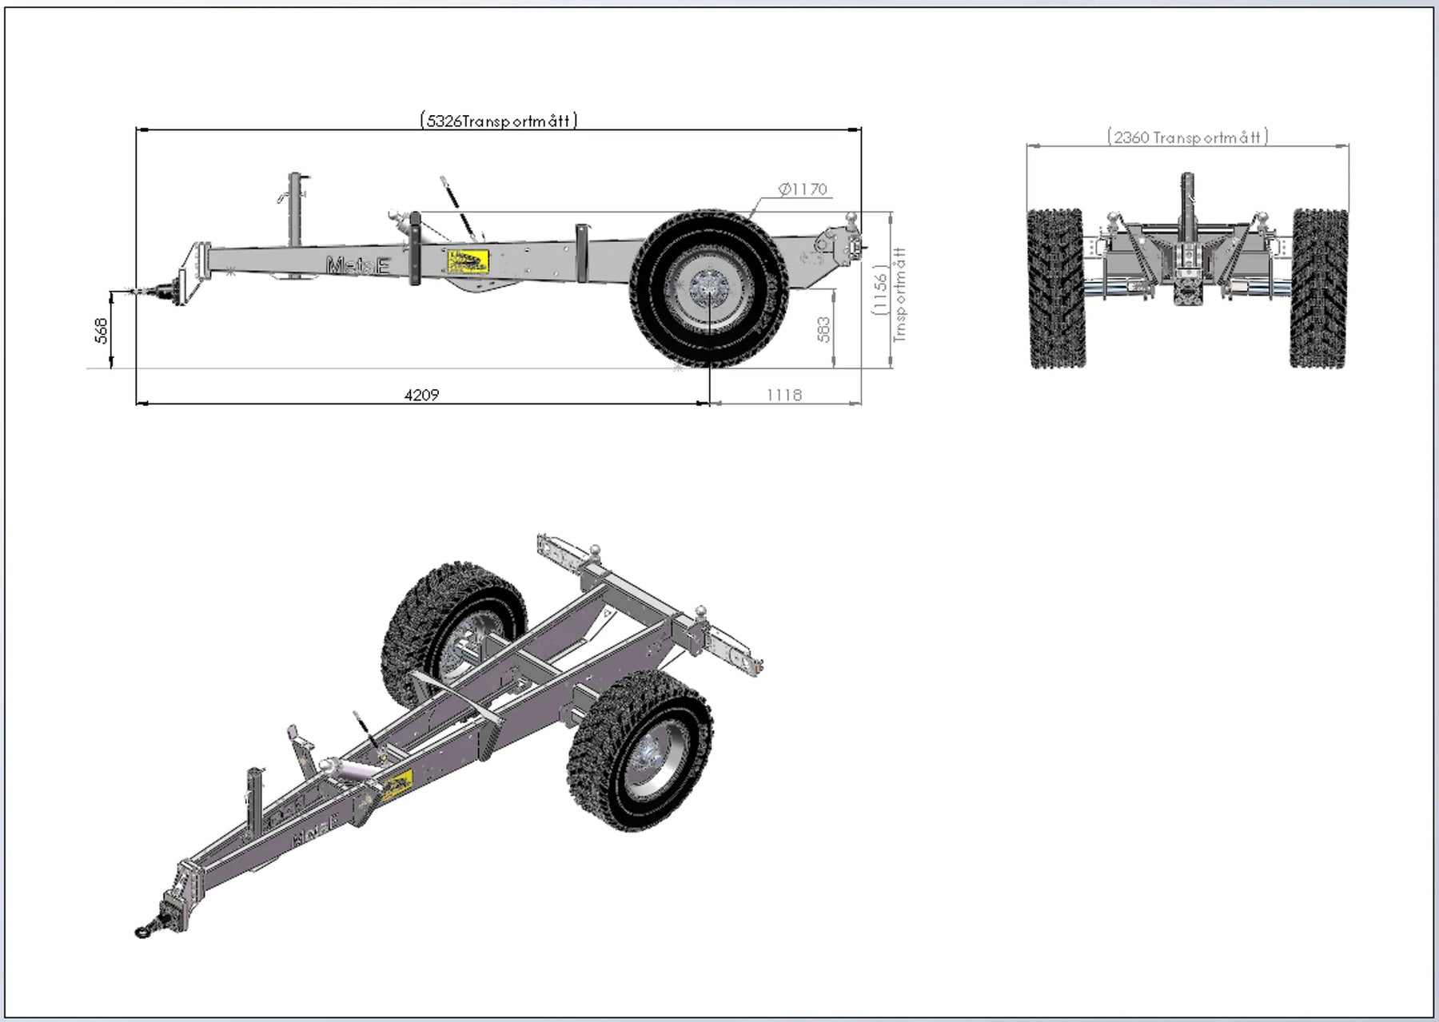
Task: Click the yellow label in side view
Action: point(468,260)
